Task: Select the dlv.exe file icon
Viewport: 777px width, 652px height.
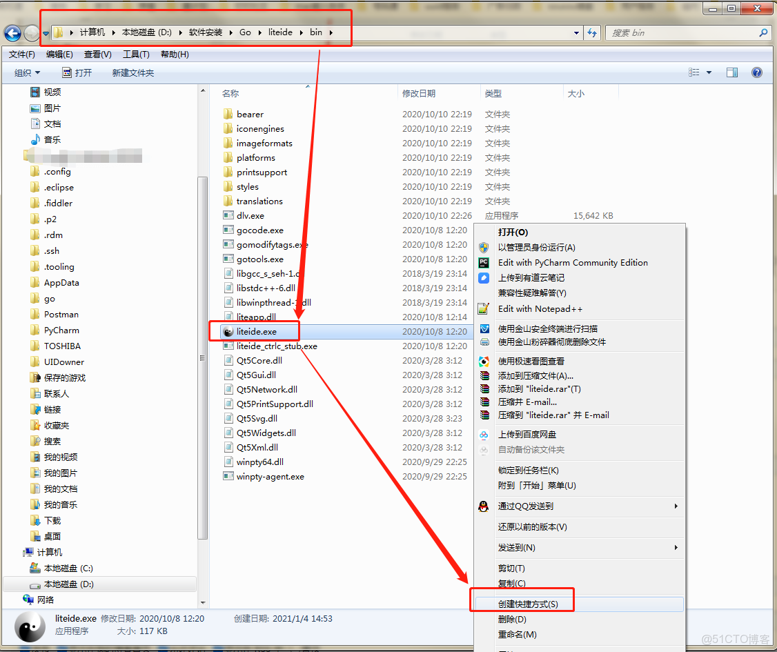Action: (228, 215)
